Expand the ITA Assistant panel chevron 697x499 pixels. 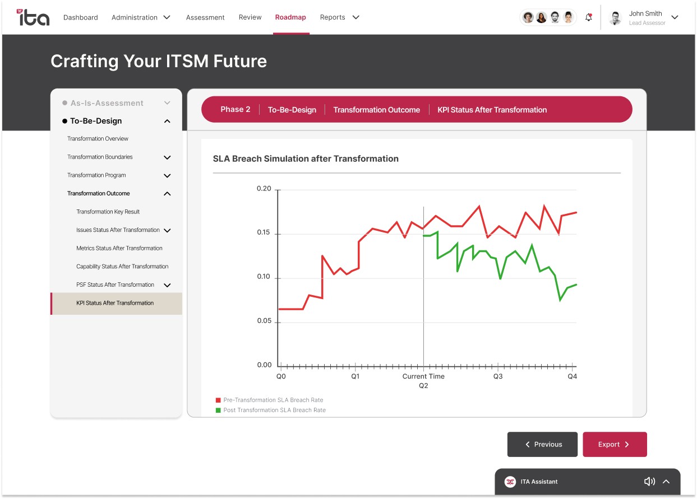[x=666, y=482]
